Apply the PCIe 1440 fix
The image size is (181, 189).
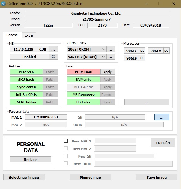[x=108, y=72]
